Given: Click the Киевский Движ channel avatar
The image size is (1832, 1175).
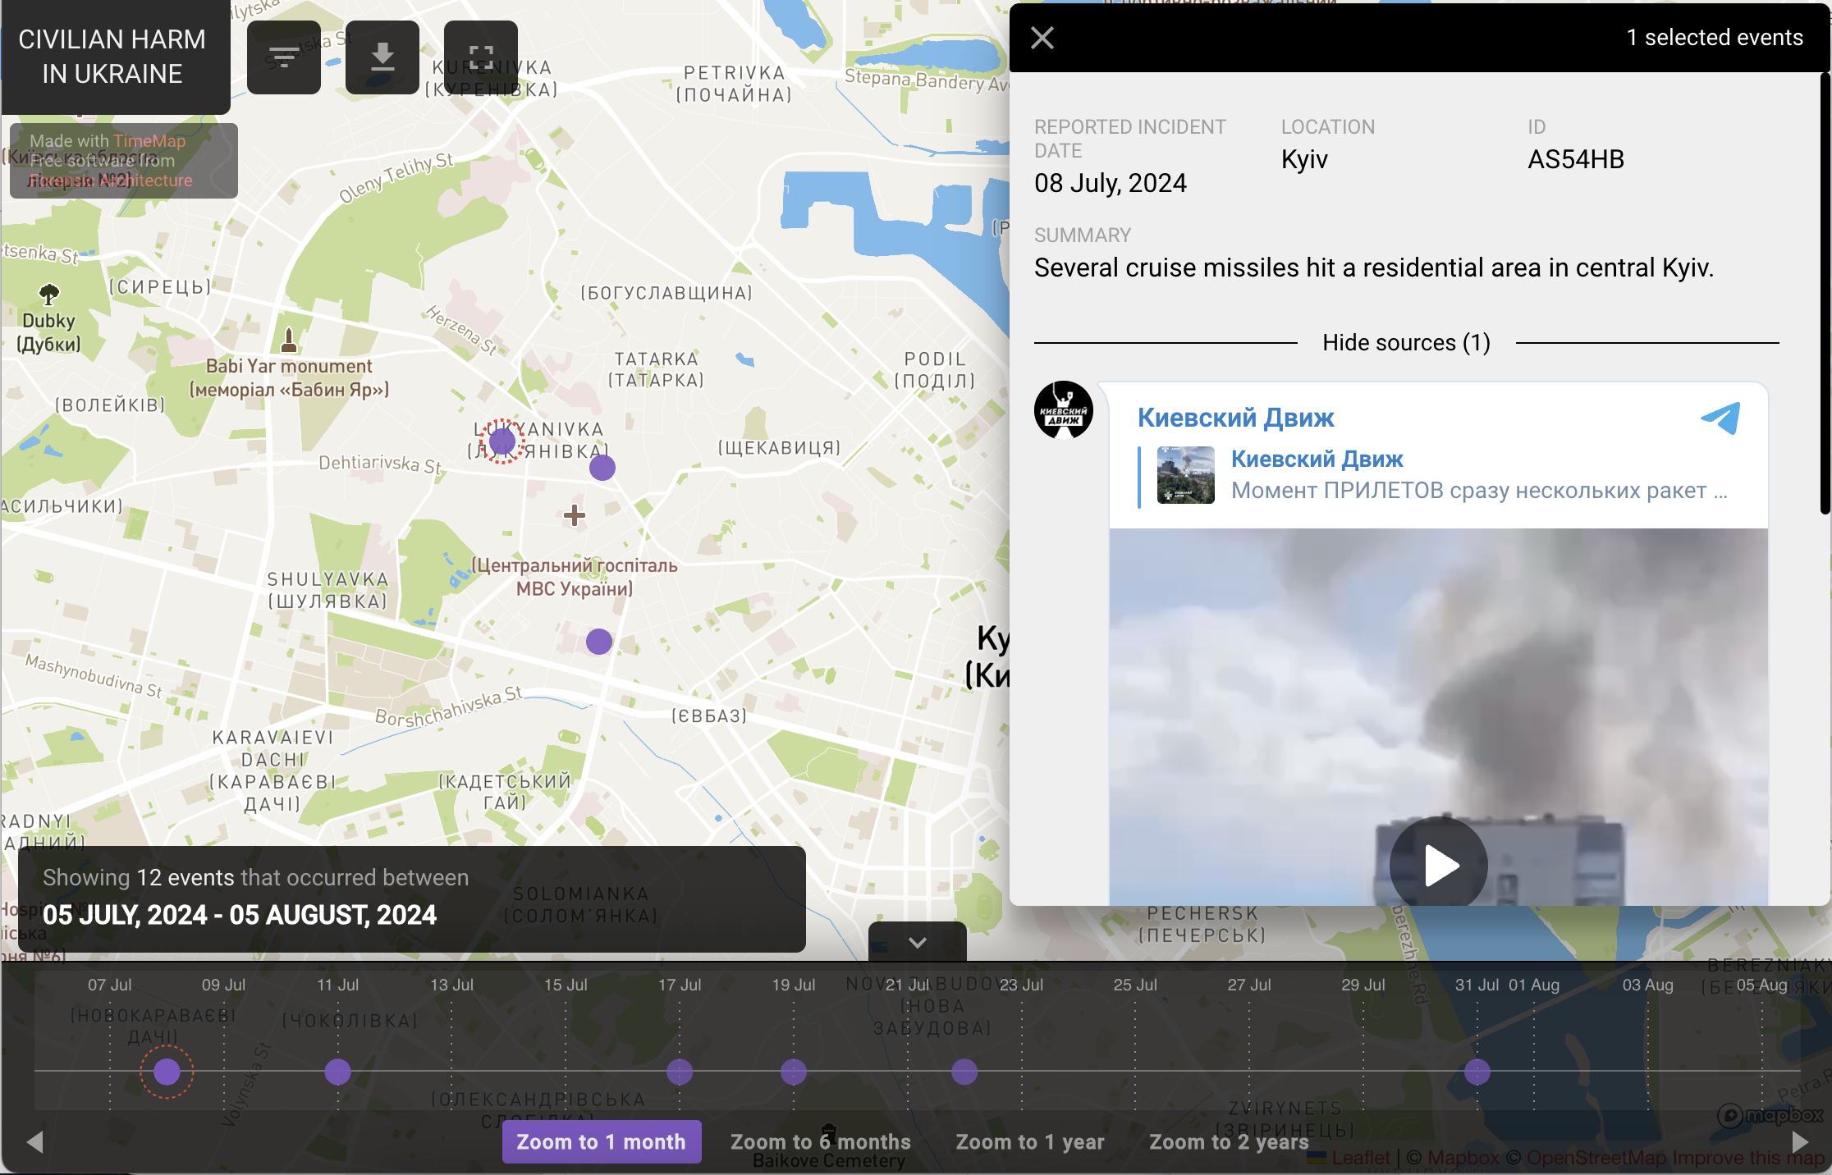Looking at the screenshot, I should coord(1064,409).
